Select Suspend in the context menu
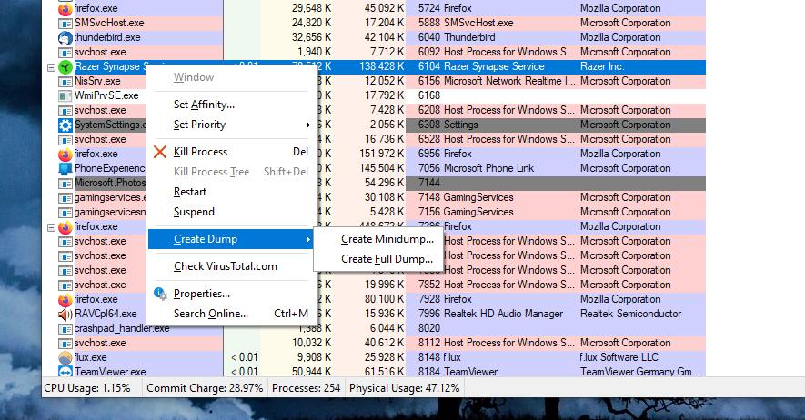Image resolution: width=805 pixels, height=420 pixels. 232,212
